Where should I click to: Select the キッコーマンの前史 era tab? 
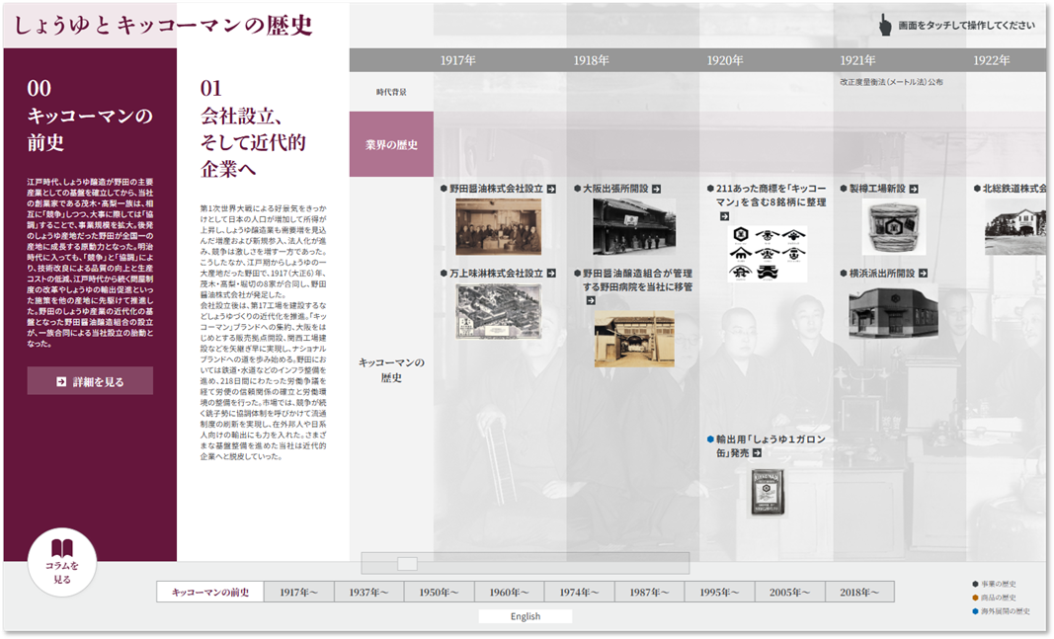[210, 592]
